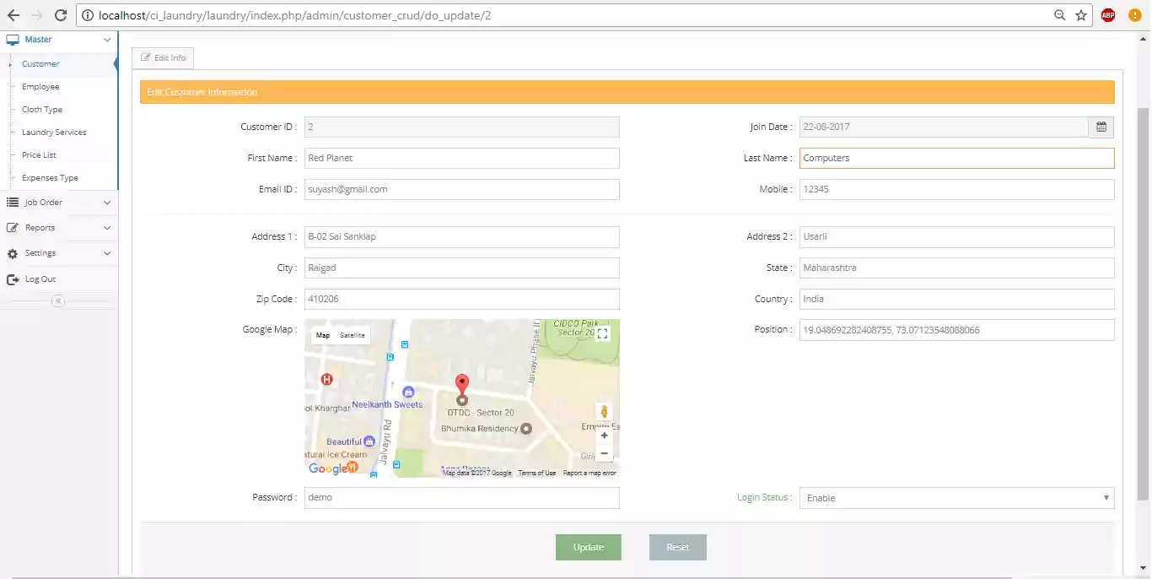Click the Master monitor icon in the sidebar

[x=12, y=39]
